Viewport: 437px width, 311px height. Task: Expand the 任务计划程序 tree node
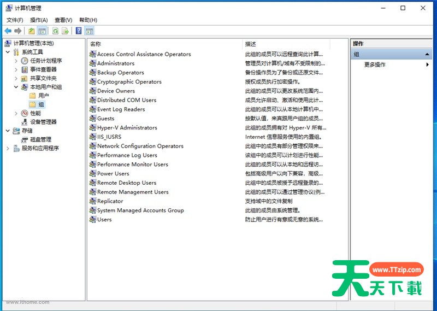(16, 61)
